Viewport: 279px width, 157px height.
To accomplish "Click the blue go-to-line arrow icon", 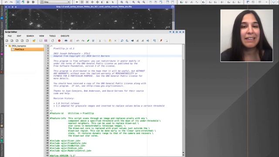I will tap(148, 41).
